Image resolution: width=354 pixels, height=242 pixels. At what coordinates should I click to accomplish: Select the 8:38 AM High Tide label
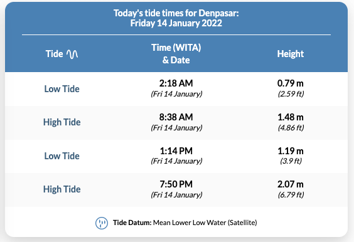[x=62, y=122]
